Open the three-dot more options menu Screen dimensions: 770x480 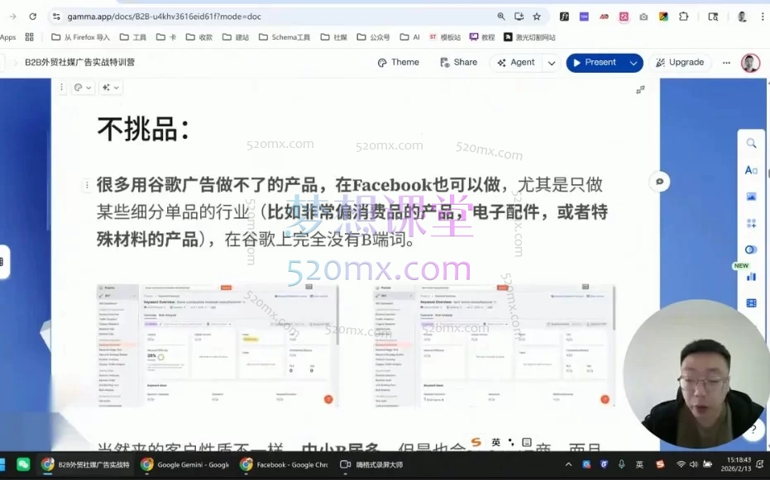[726, 63]
